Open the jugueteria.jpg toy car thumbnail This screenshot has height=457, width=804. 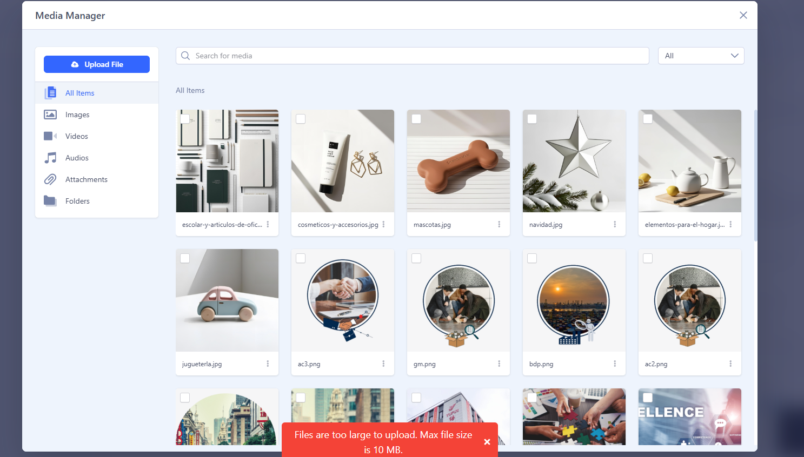227,300
